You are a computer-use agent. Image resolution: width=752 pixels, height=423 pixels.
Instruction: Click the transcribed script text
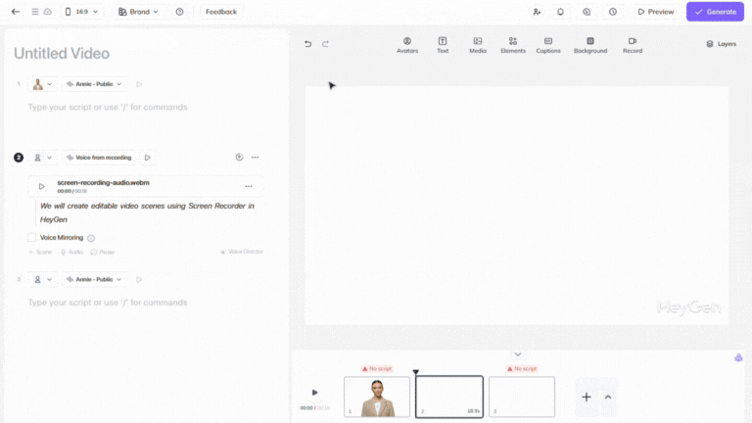point(147,212)
